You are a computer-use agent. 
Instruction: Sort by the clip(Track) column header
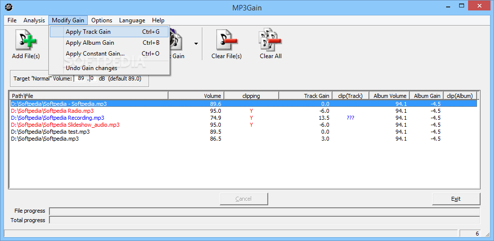coord(350,96)
